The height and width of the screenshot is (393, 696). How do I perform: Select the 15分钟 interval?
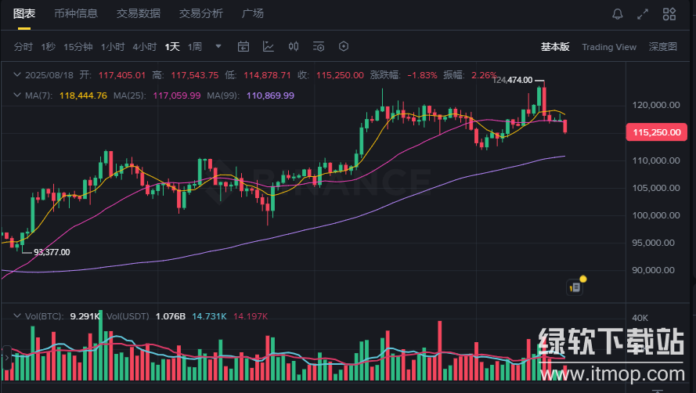[78, 47]
